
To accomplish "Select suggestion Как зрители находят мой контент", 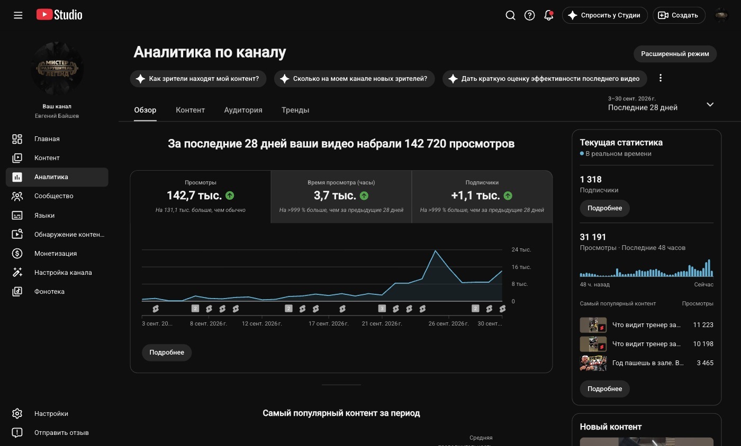I will click(x=198, y=79).
